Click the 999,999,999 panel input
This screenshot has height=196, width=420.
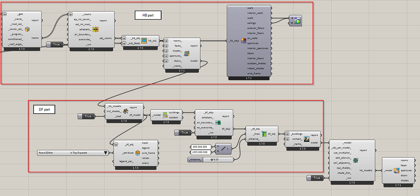click(201, 147)
